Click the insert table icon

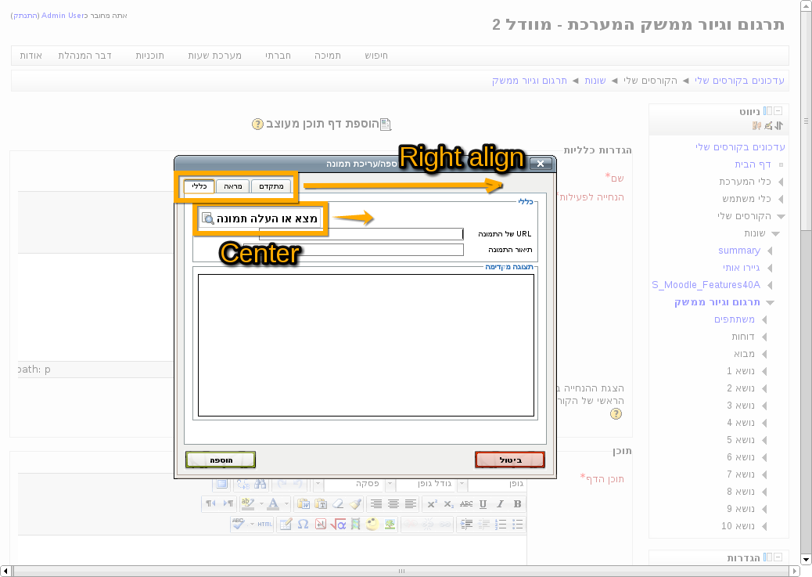286,525
